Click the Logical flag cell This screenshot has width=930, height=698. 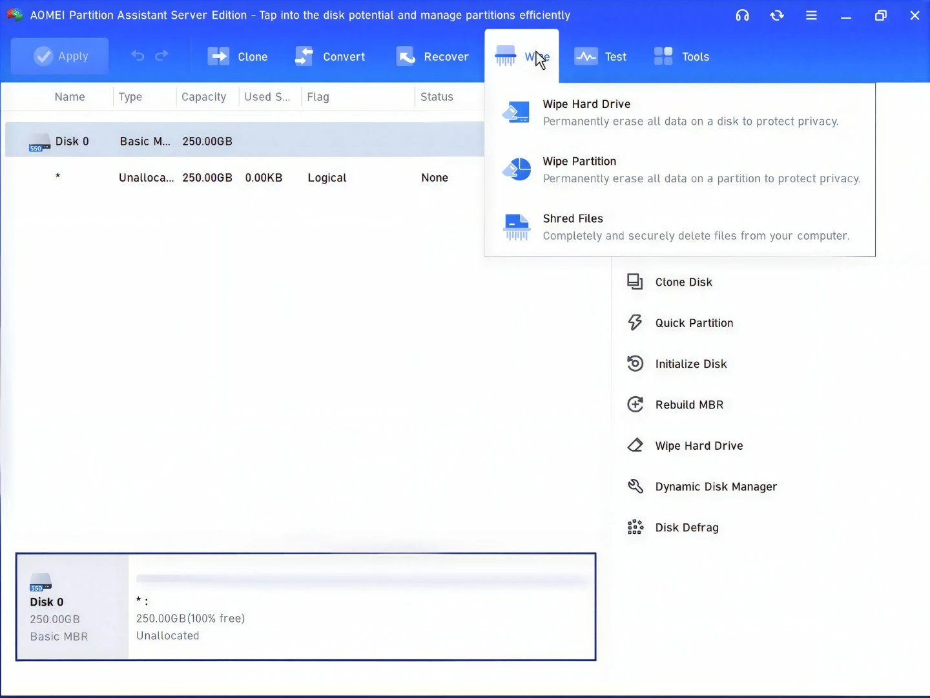pos(327,178)
